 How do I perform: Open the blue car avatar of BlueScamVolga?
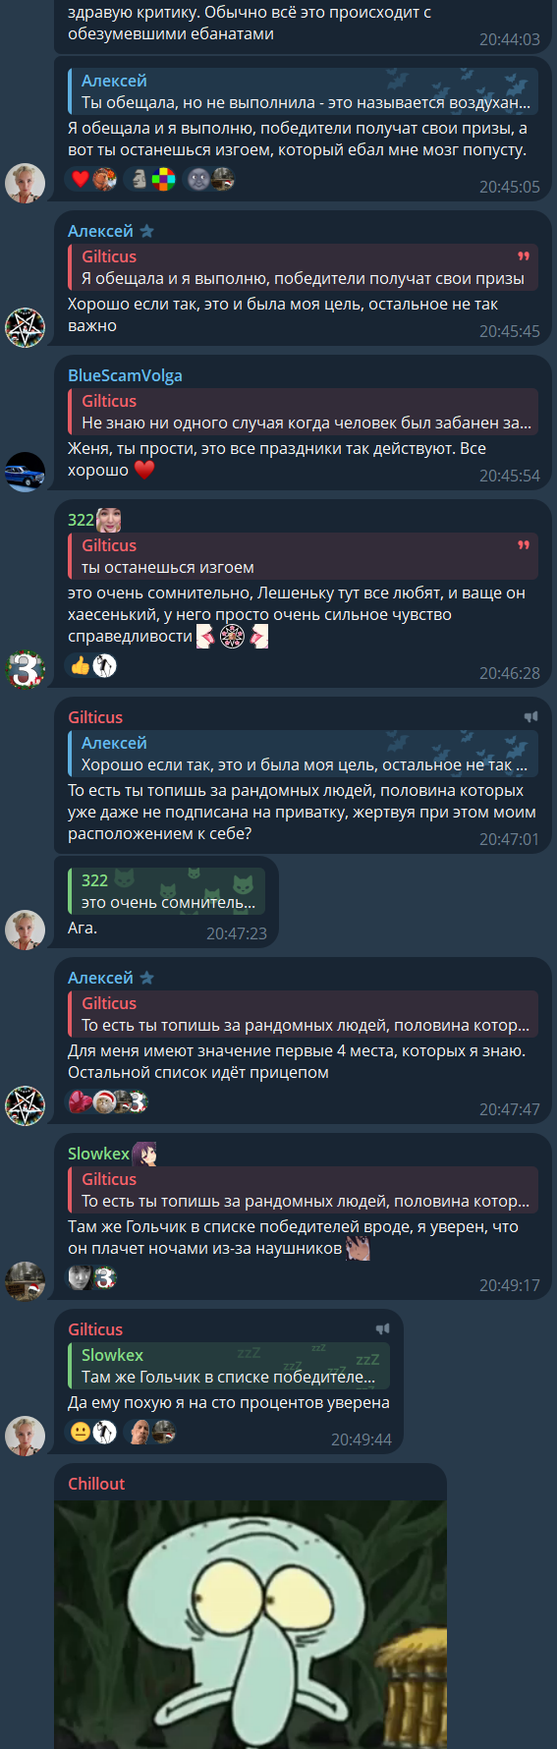[x=26, y=472]
